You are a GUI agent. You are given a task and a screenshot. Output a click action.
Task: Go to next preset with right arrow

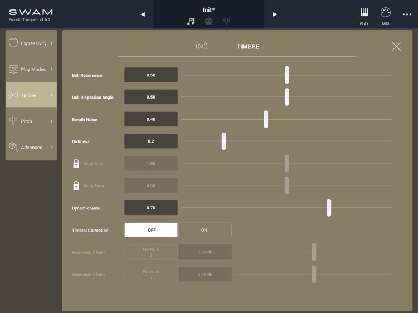[x=275, y=14]
